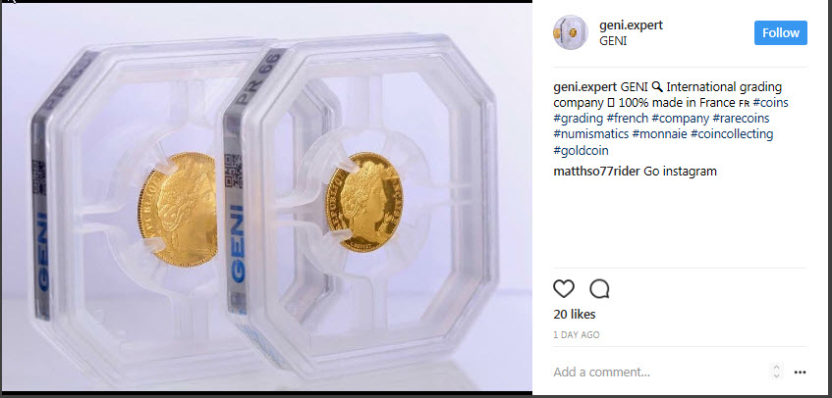This screenshot has height=398, width=832.
Task: Open the #monnaie hashtag
Action: coord(659,134)
